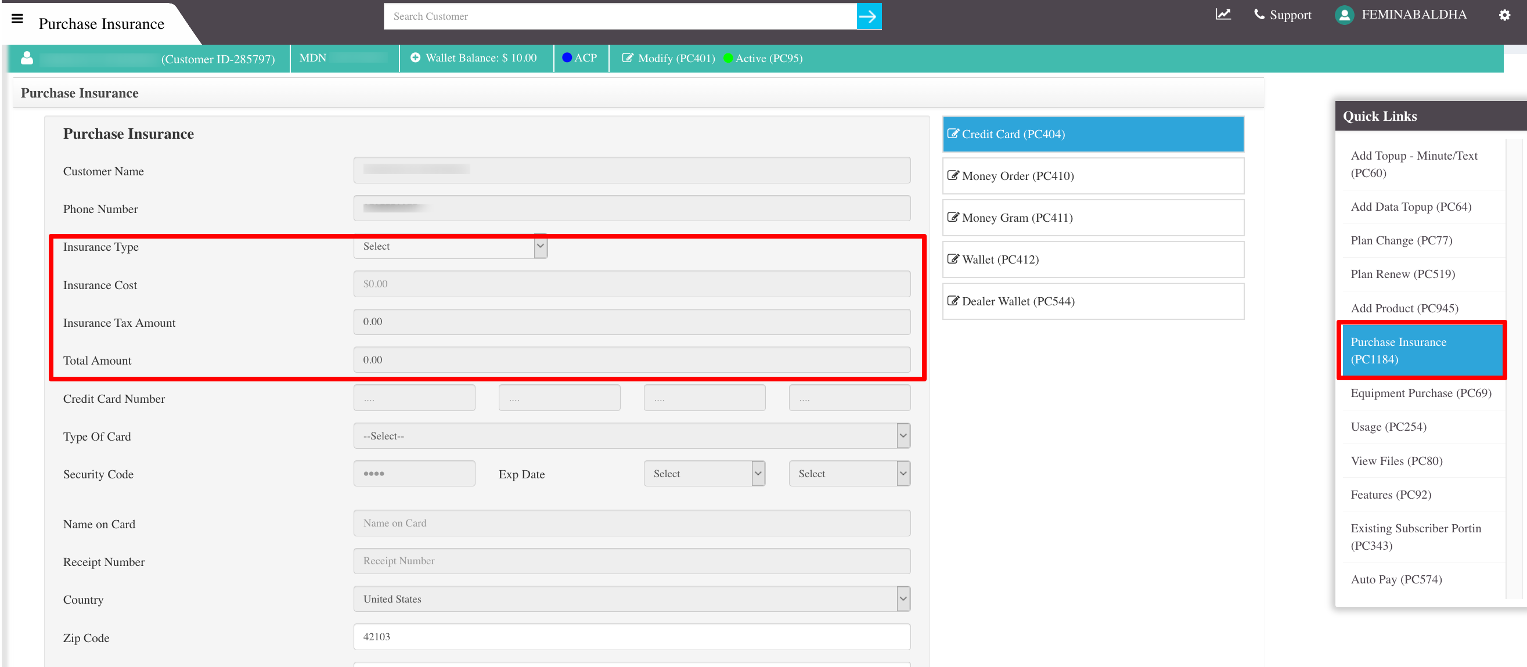Open the Exp Date month dropdown
1527x667 pixels.
click(x=704, y=474)
